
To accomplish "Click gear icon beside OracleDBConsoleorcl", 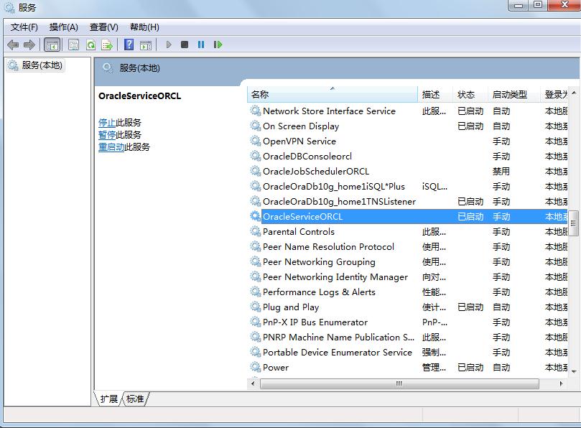I will pos(255,156).
